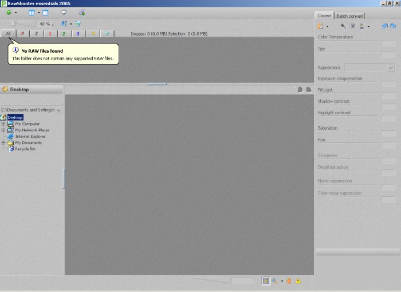This screenshot has width=401, height=292.
Task: Click the Internet Explorer globe icon
Action: (10, 137)
